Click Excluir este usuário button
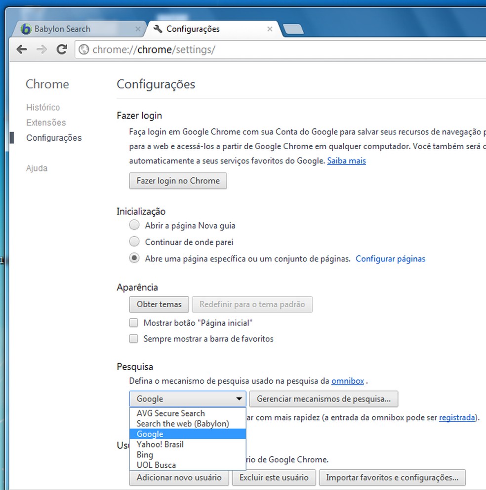This screenshot has height=490, width=486. (x=274, y=478)
